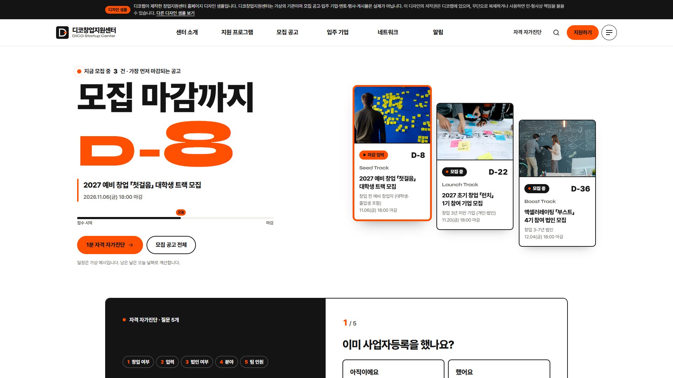Select step 3 법인 여부 chip
673x378 pixels.
pyautogui.click(x=197, y=362)
